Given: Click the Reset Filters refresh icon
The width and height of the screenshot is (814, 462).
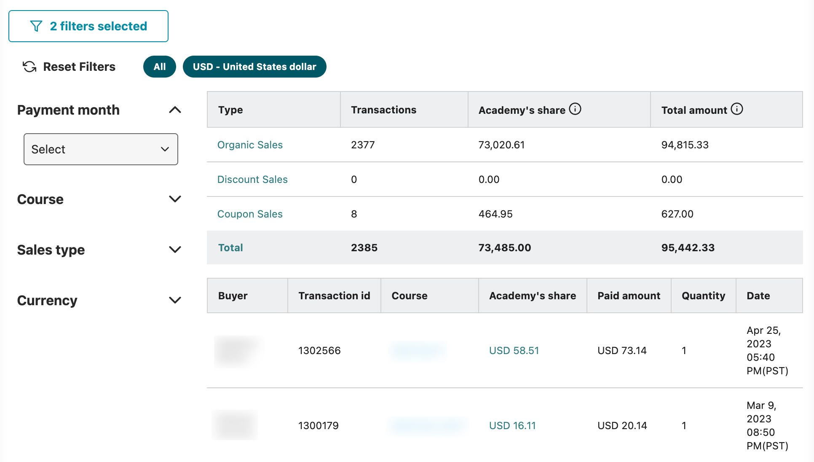Looking at the screenshot, I should click(29, 67).
